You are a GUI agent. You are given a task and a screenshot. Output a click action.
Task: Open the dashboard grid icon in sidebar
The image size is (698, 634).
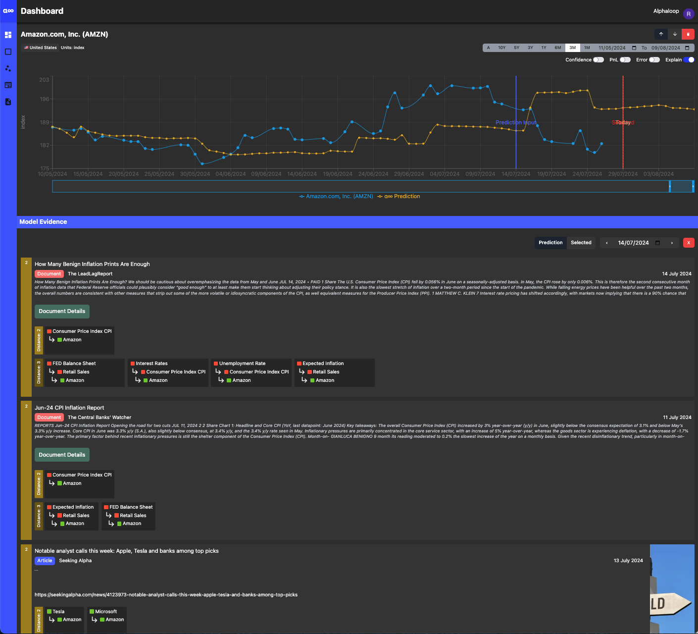(x=8, y=35)
